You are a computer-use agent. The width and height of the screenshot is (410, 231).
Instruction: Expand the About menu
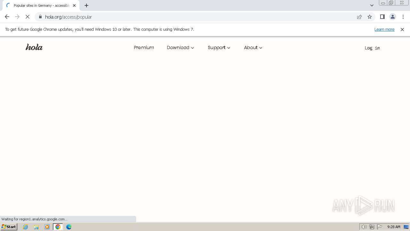coord(253,47)
